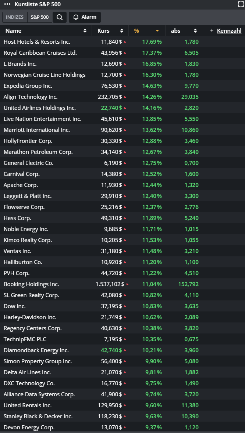Click Booking Holdings price 1.537,102 $
This screenshot has height=433, width=245.
(x=110, y=284)
